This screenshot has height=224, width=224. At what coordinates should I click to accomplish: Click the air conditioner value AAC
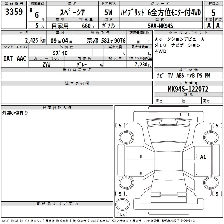(22, 59)
